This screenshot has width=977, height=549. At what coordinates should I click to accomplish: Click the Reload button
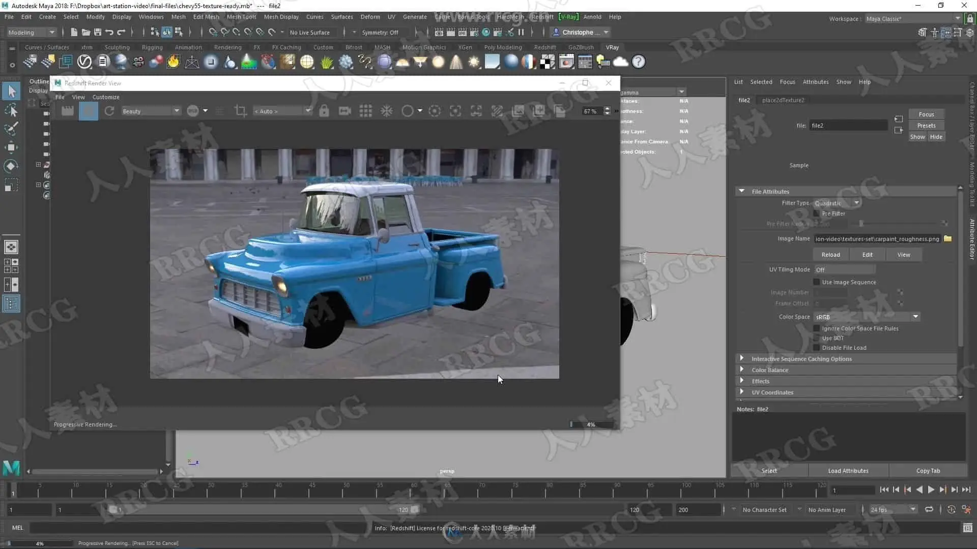pyautogui.click(x=830, y=255)
